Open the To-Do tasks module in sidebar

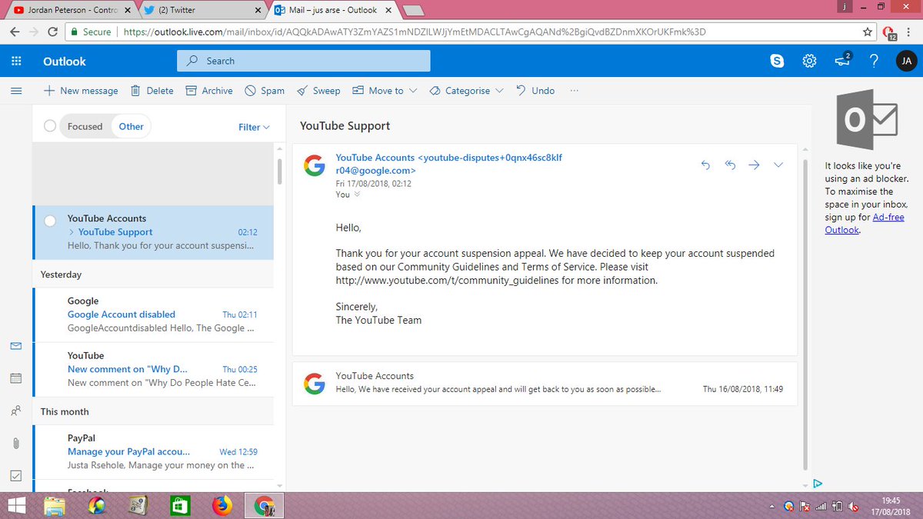16,476
